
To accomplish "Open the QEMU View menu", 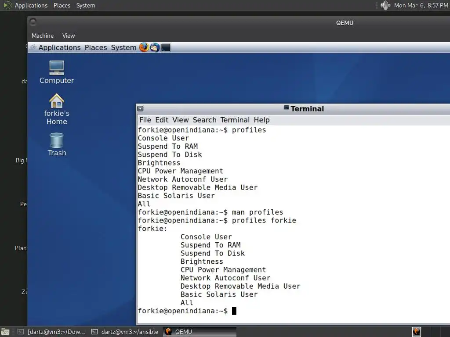I will pos(69,36).
